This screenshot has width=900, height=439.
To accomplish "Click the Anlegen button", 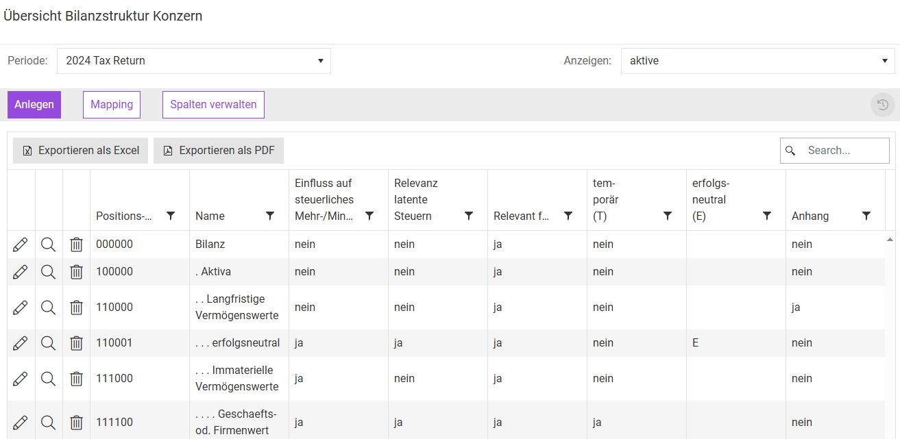I will (x=34, y=105).
